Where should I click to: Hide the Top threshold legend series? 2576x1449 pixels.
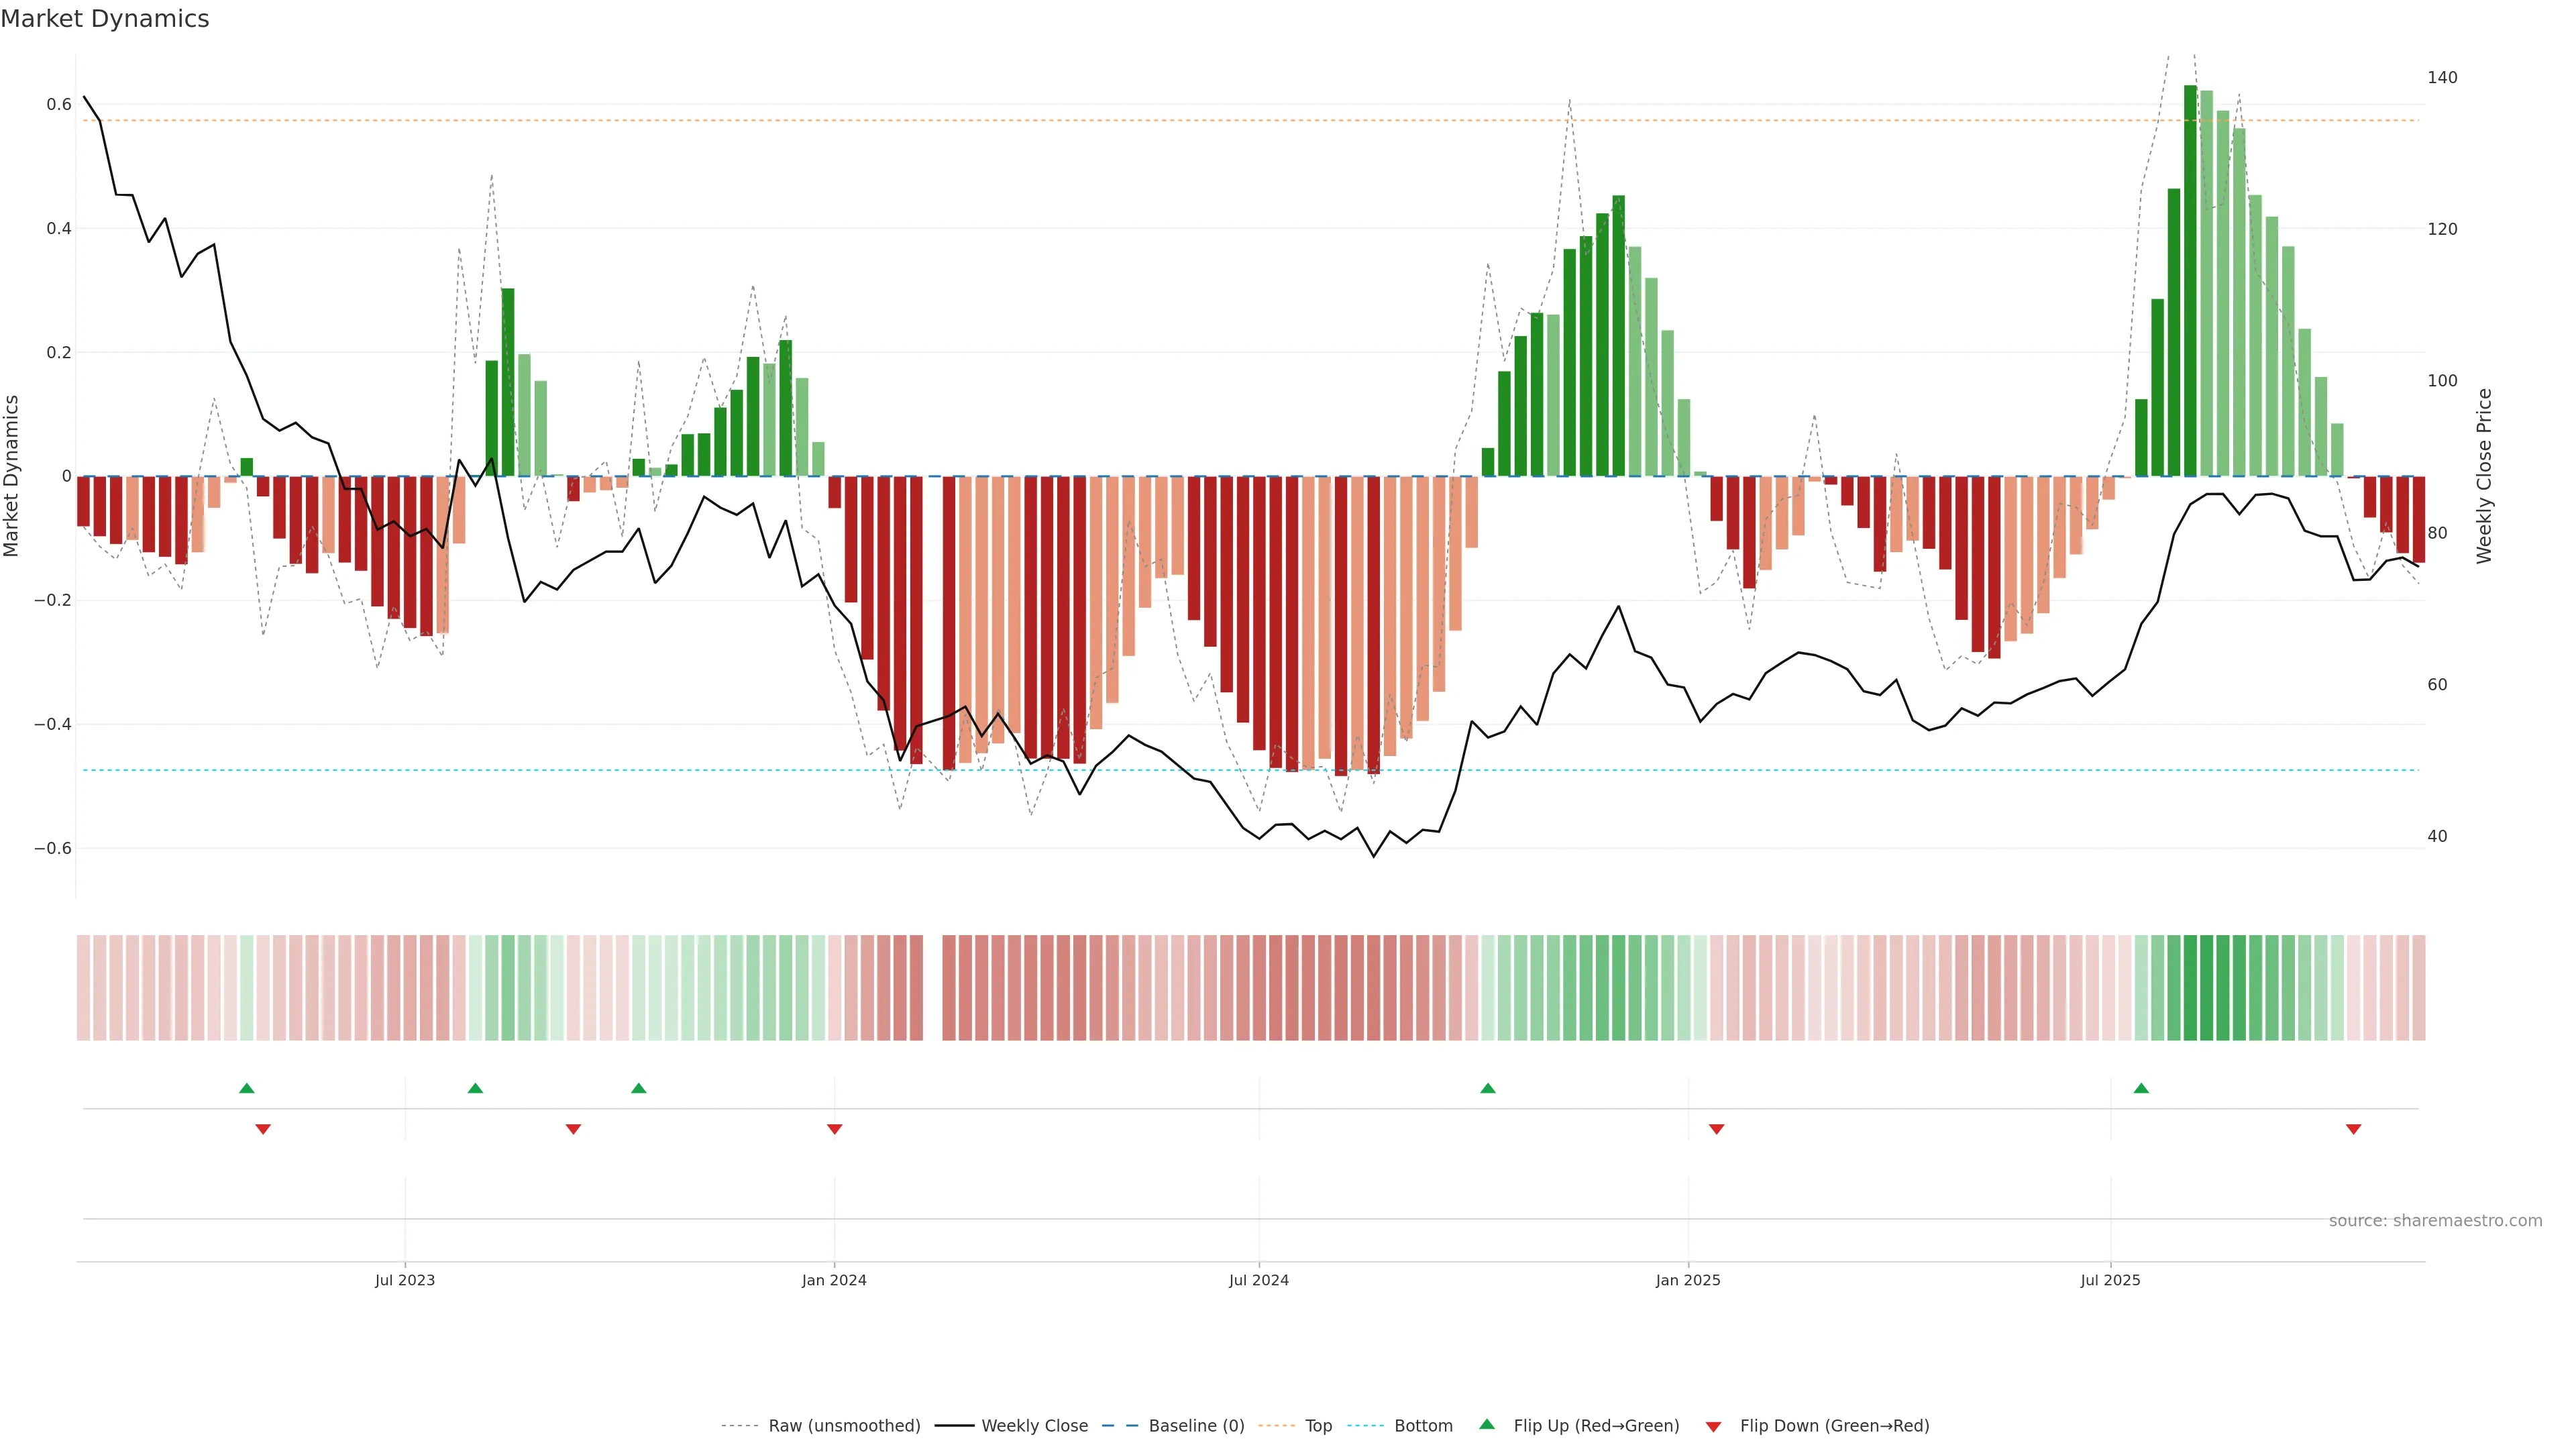[1318, 1426]
